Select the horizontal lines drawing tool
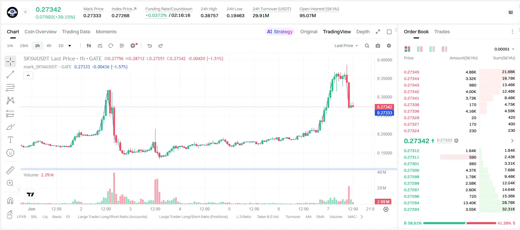Screen dimensions: 520x230 pyautogui.click(x=10, y=88)
